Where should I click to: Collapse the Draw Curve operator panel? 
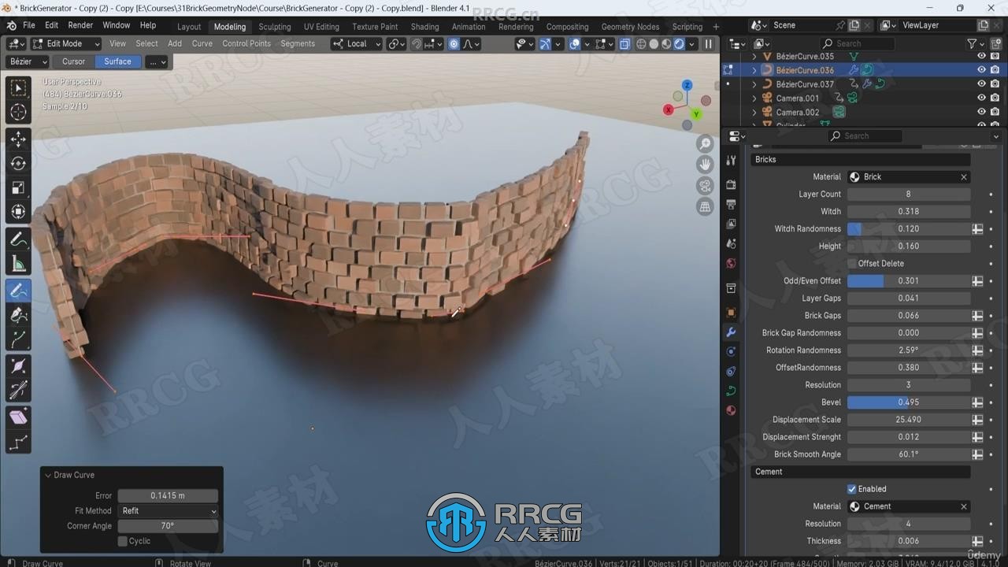(48, 475)
